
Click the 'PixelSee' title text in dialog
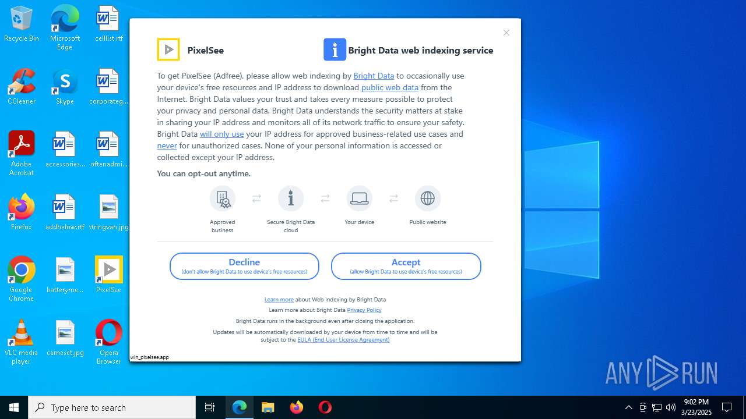(206, 50)
